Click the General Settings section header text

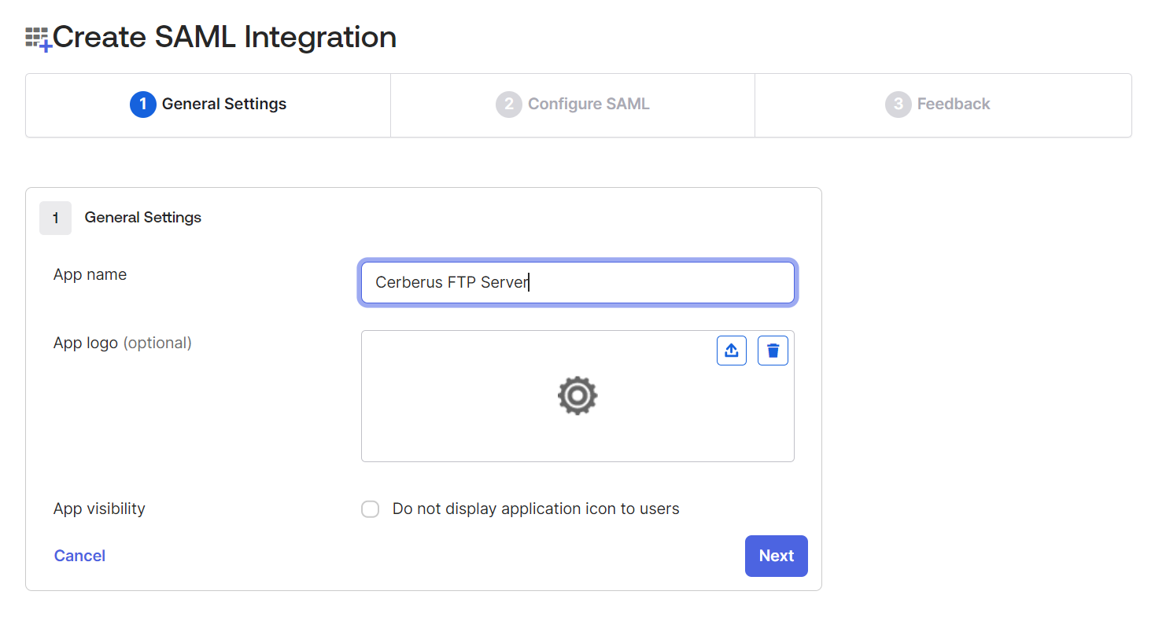pyautogui.click(x=143, y=218)
